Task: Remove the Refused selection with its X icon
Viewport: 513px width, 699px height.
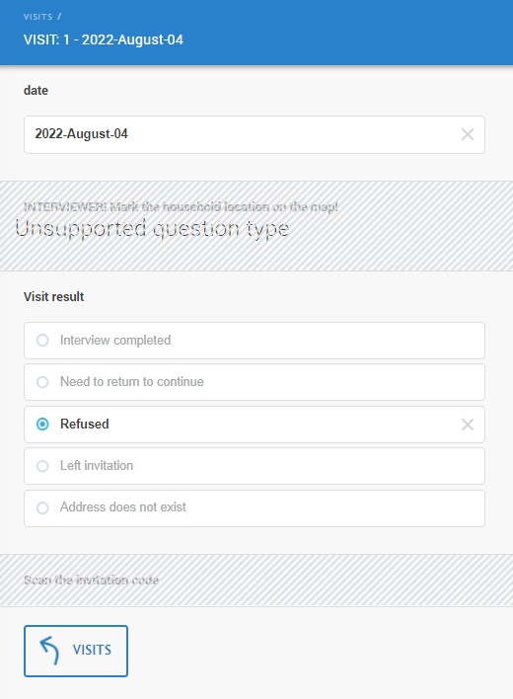Action: point(468,425)
